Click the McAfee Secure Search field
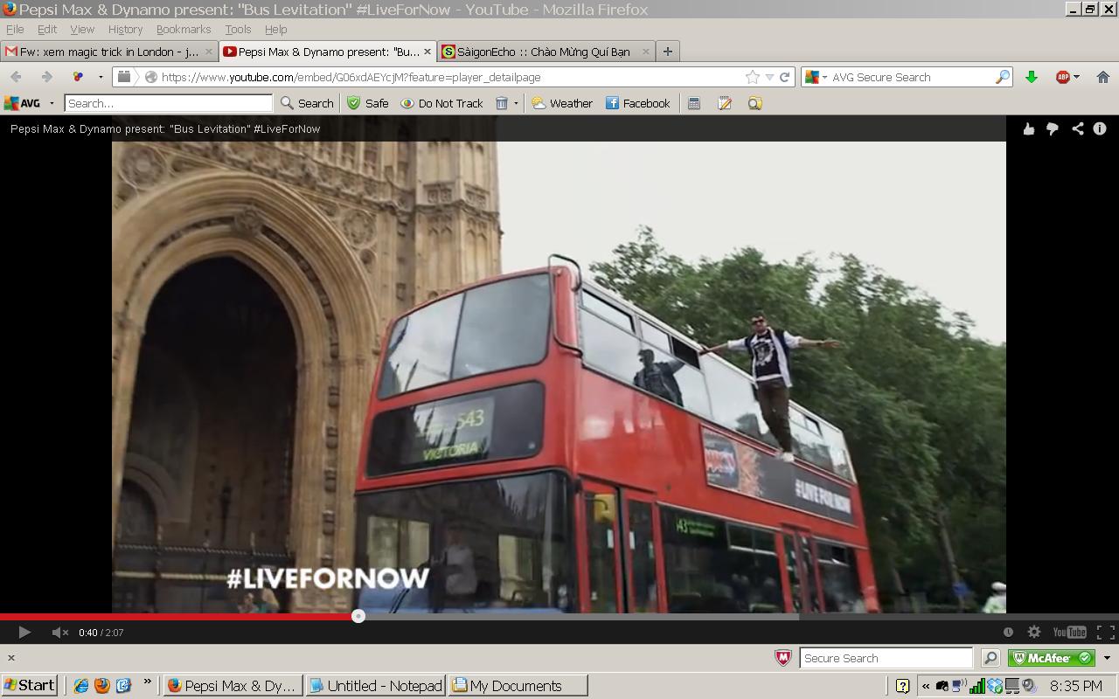Image resolution: width=1119 pixels, height=699 pixels. pos(886,658)
